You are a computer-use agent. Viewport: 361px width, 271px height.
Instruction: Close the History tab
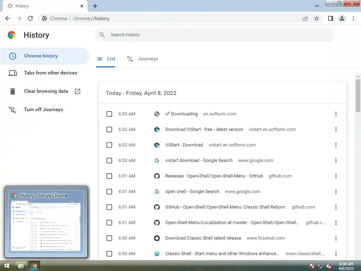[82, 6]
